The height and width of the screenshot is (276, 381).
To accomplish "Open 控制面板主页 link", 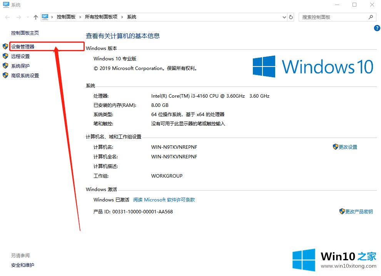I will pyautogui.click(x=25, y=33).
